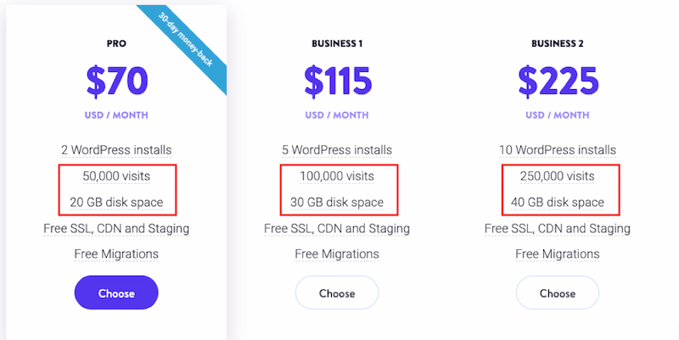Open the '100,000 visits' feature detail

[x=337, y=176]
